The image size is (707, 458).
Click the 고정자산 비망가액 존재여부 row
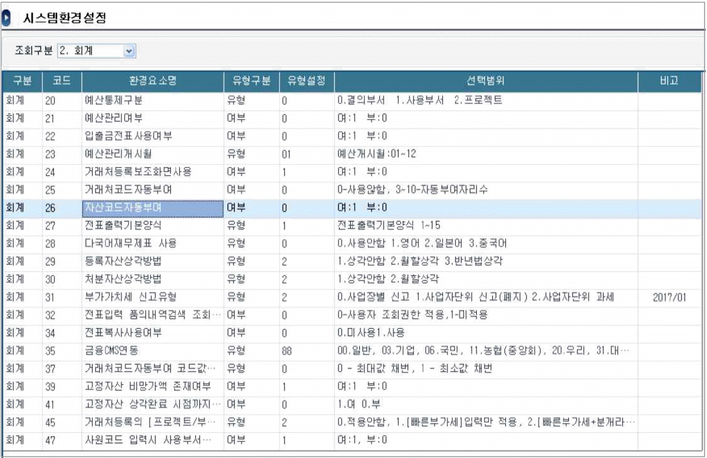[x=152, y=386]
